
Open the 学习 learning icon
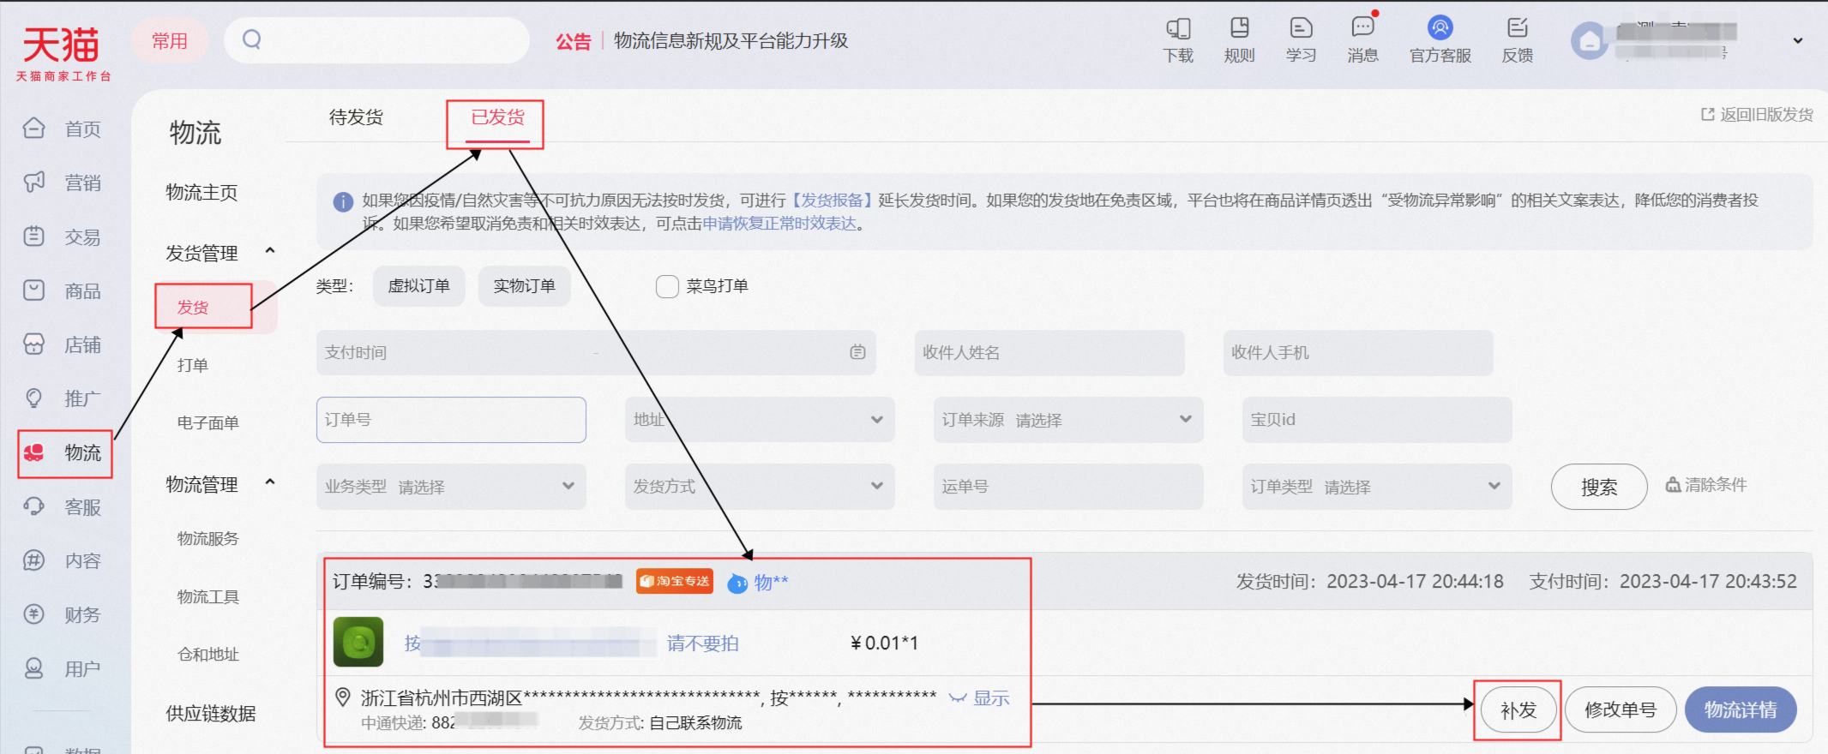coord(1301,40)
